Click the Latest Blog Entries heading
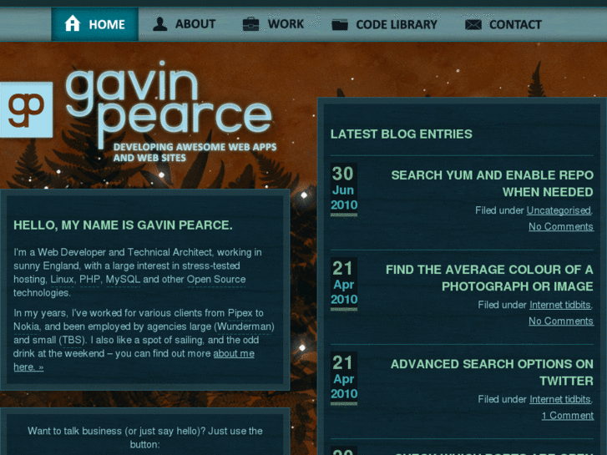 pyautogui.click(x=401, y=134)
